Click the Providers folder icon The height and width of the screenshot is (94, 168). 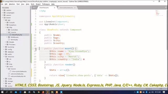tap(8, 44)
